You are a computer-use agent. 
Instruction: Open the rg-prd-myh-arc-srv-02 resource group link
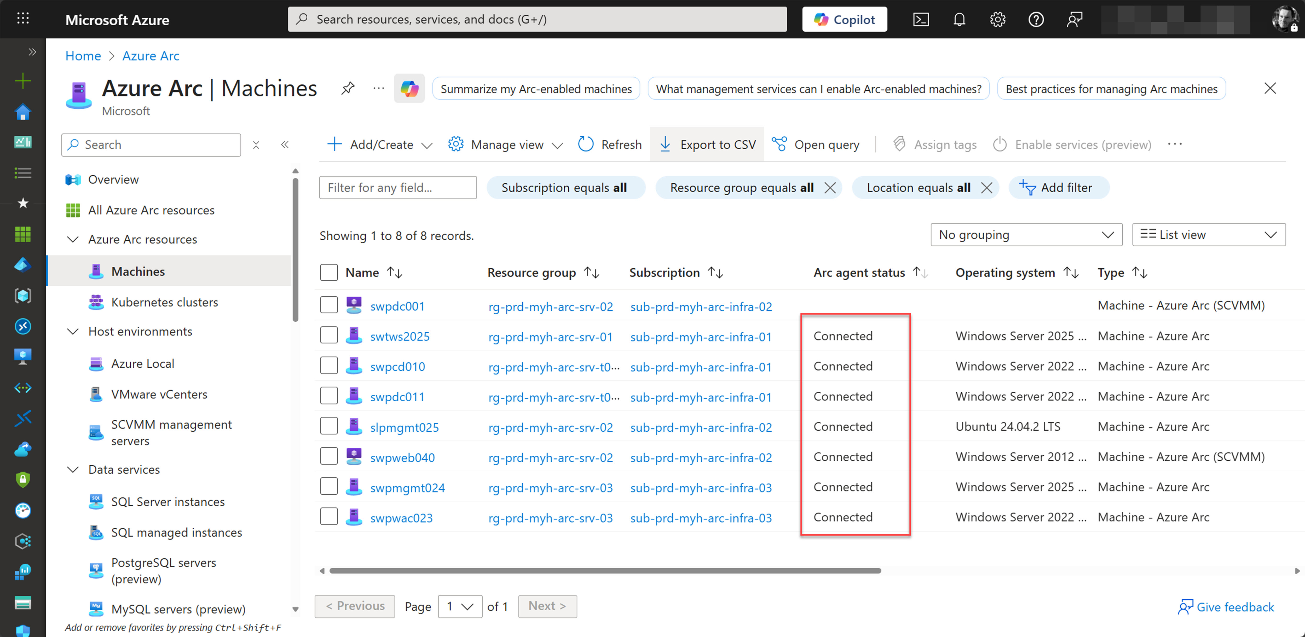(551, 306)
